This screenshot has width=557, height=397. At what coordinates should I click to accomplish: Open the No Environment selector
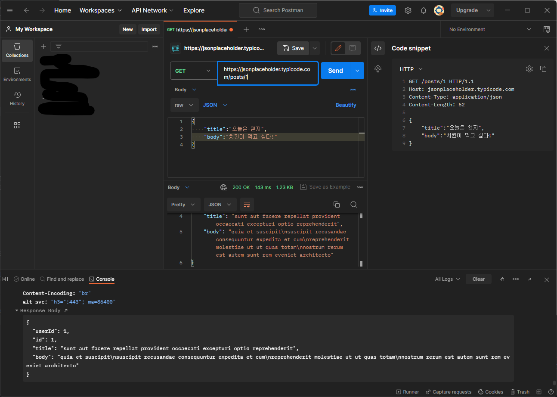[490, 29]
